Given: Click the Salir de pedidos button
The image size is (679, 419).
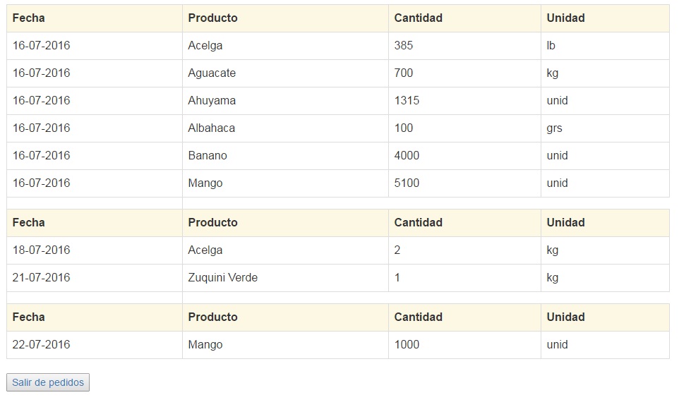Looking at the screenshot, I should (48, 382).
